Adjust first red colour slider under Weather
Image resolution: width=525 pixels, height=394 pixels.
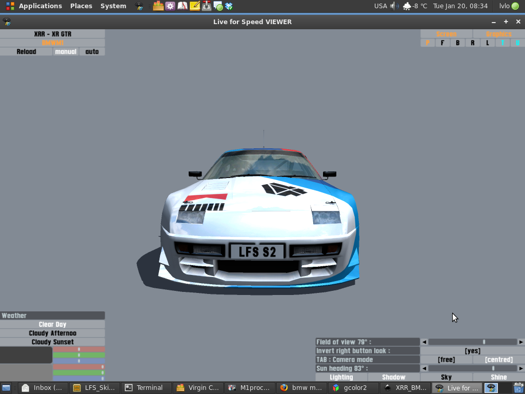pyautogui.click(x=79, y=349)
